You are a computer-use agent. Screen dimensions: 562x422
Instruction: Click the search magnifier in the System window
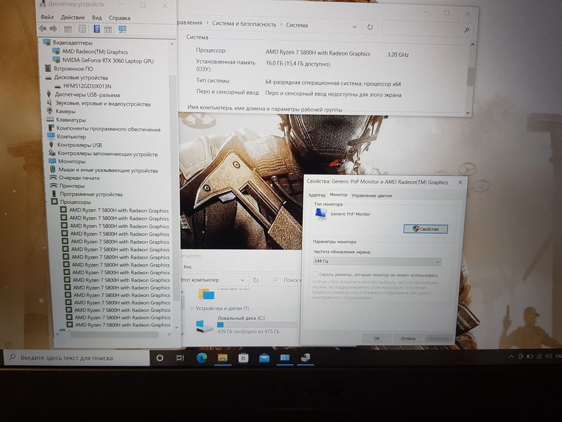[x=467, y=30]
